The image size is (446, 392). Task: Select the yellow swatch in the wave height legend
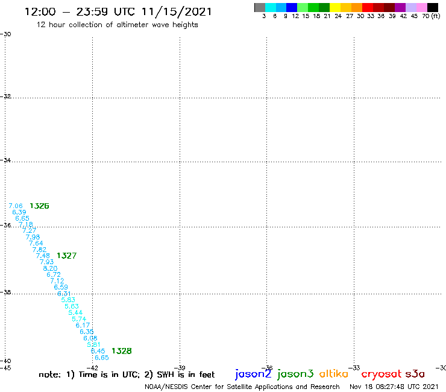[335, 7]
